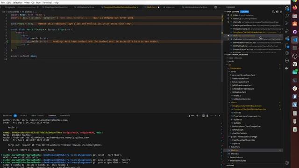Click line 10 heading h2 code
299x168 pixels.
point(37,42)
